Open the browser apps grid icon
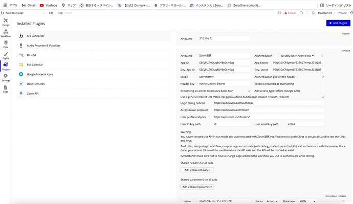 (5, 5)
